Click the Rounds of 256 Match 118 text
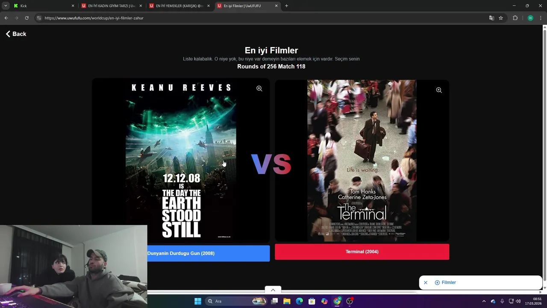Viewport: 547px width, 308px height. coord(271,66)
